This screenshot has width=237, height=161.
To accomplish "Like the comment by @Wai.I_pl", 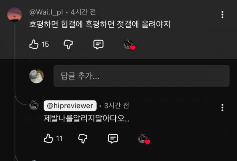I will (34, 44).
